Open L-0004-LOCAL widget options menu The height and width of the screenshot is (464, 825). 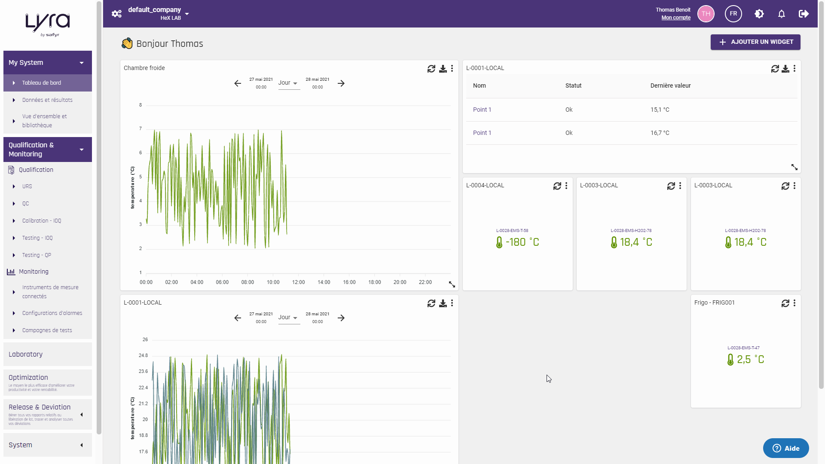(x=566, y=186)
